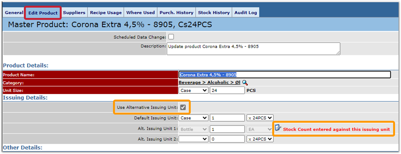
Task: Focus the Product Name input field
Action: [285, 75]
